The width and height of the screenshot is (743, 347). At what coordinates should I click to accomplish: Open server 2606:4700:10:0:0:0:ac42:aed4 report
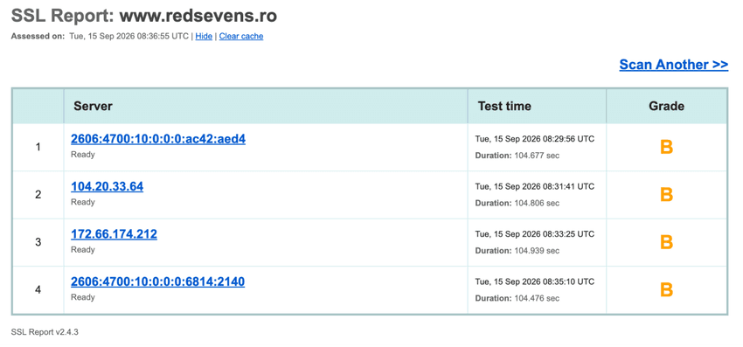point(158,139)
